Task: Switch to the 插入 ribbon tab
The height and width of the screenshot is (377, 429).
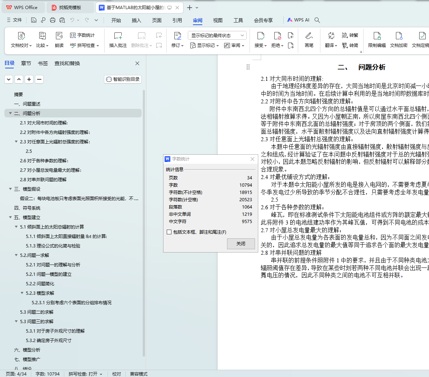Action: 136,20
